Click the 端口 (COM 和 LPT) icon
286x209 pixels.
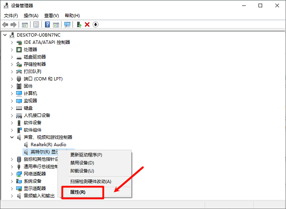click(x=19, y=79)
